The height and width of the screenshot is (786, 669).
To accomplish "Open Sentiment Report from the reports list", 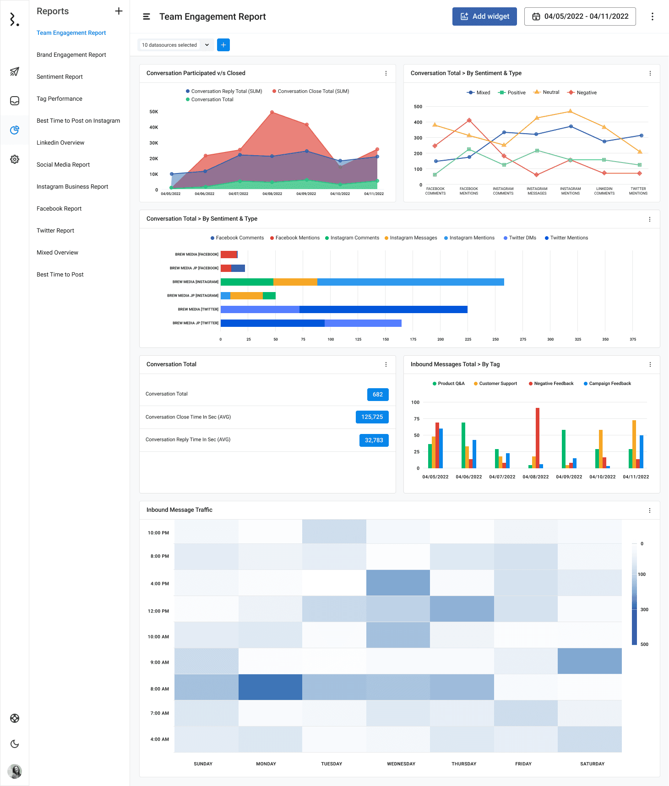I will click(x=60, y=77).
